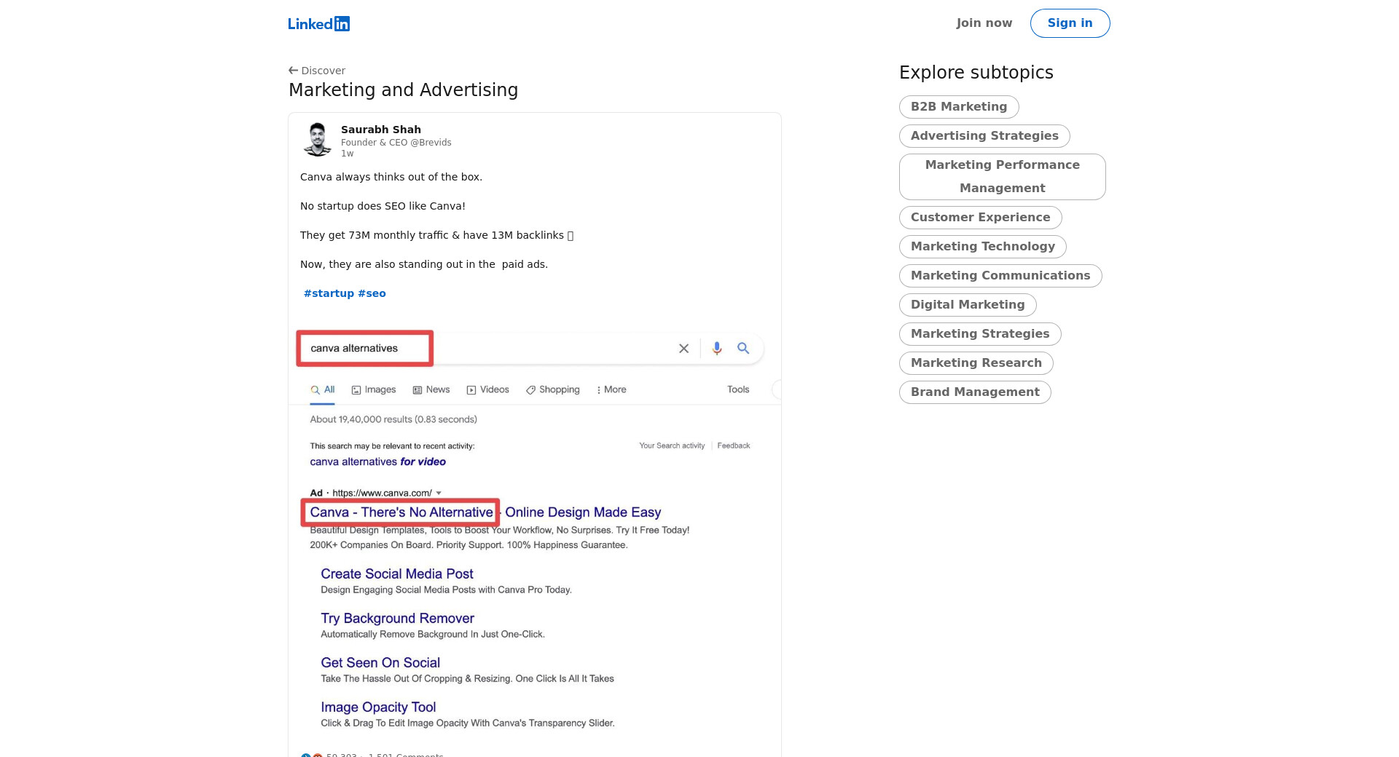1399x757 pixels.
Task: Select the Marketing Communications subtopic
Action: (x=1000, y=276)
